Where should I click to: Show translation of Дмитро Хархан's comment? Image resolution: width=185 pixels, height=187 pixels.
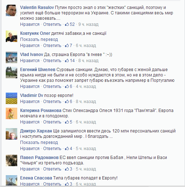point(39,142)
